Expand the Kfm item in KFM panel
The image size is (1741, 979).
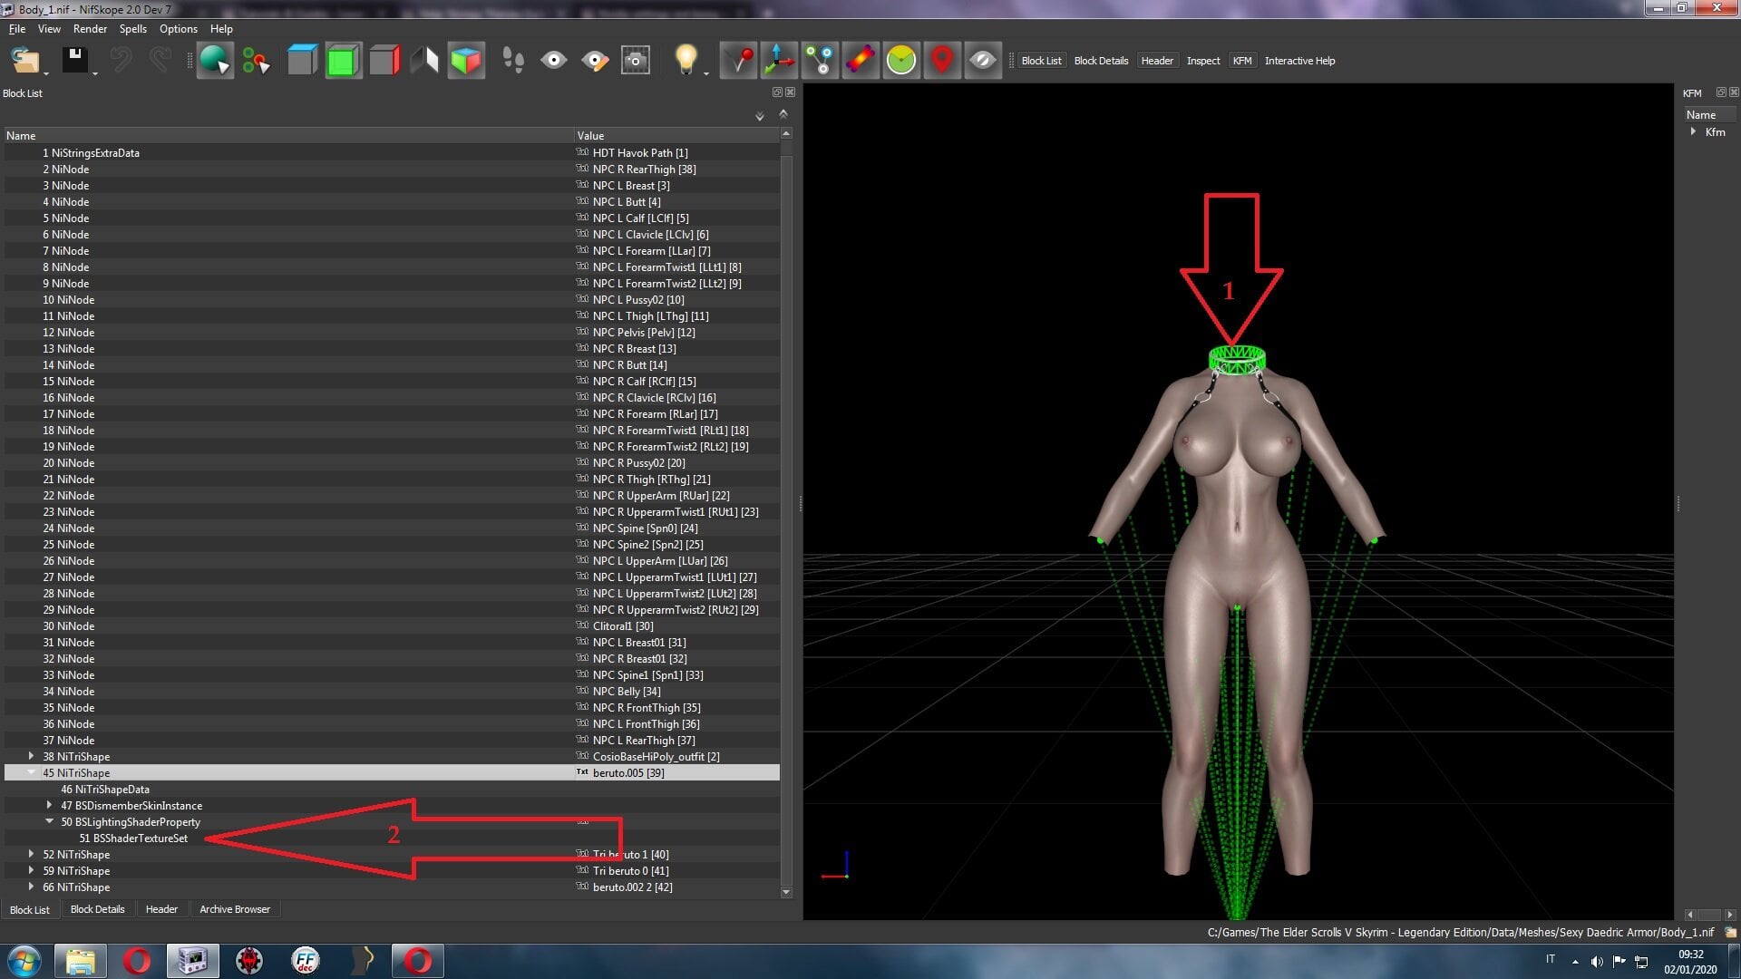click(1693, 131)
